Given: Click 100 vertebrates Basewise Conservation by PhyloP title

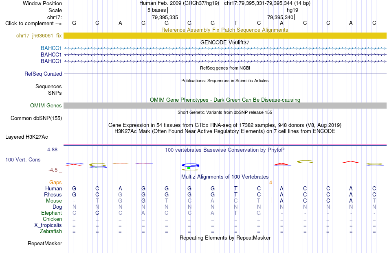Looking at the screenshot, I should pyautogui.click(x=224, y=150).
